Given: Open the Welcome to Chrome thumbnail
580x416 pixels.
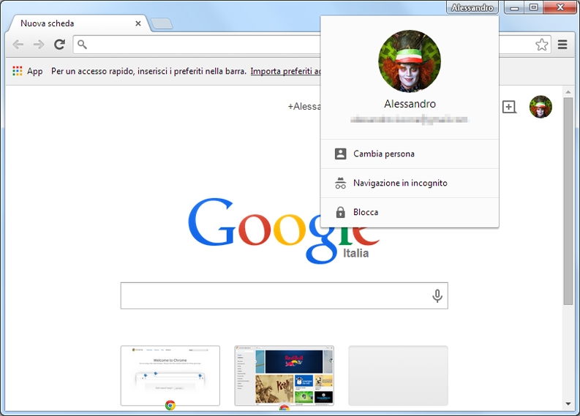Looking at the screenshot, I should pos(170,376).
